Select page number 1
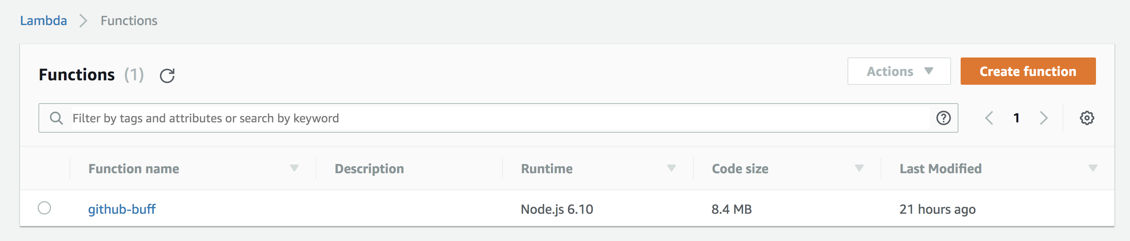The width and height of the screenshot is (1130, 241). point(1016,118)
